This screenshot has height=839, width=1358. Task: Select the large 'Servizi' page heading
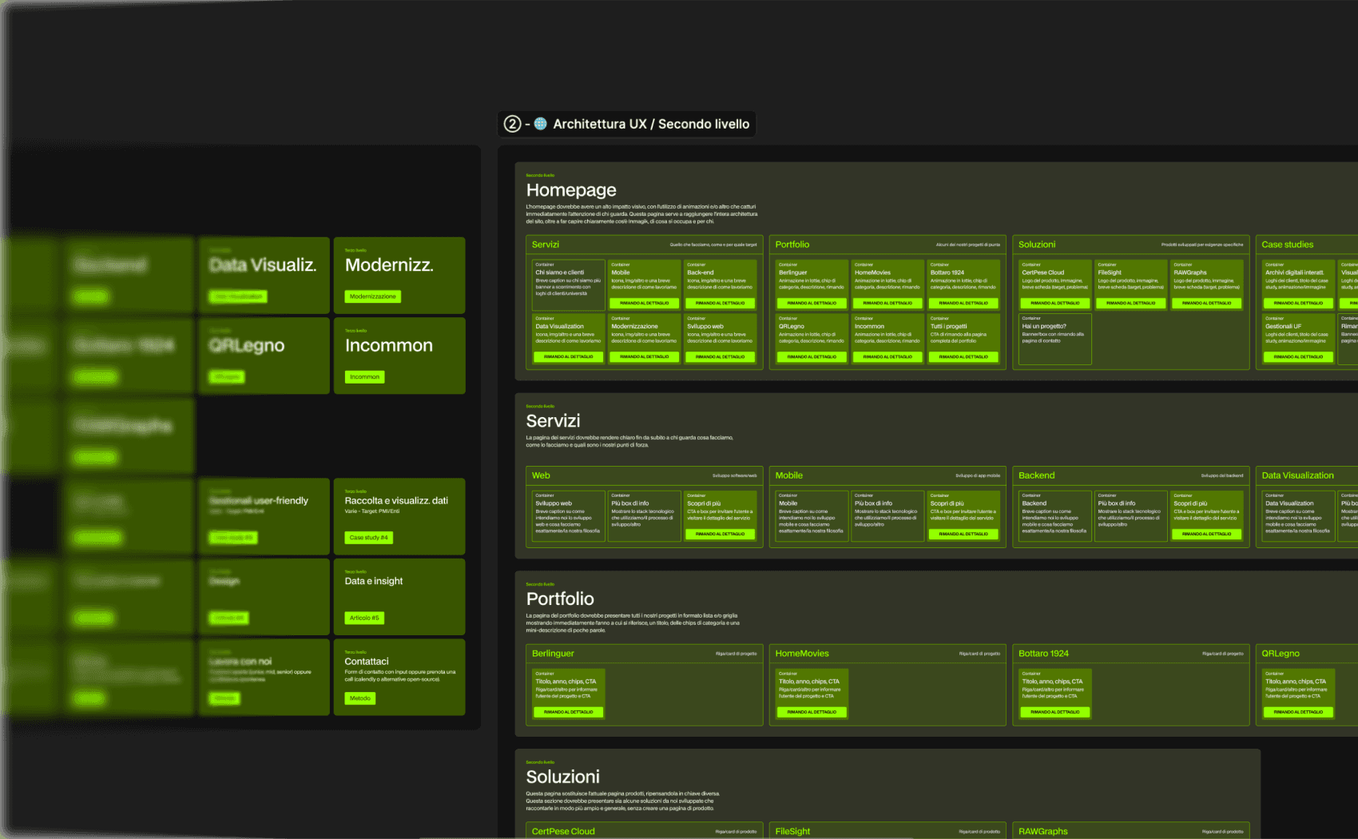pyautogui.click(x=553, y=421)
